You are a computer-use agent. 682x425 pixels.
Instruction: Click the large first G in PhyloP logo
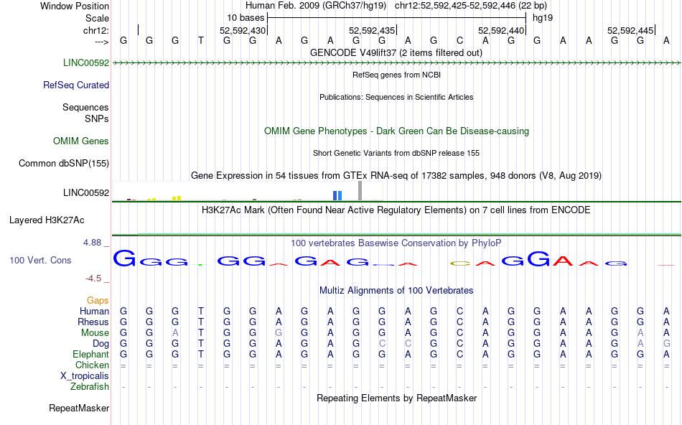[x=124, y=258]
